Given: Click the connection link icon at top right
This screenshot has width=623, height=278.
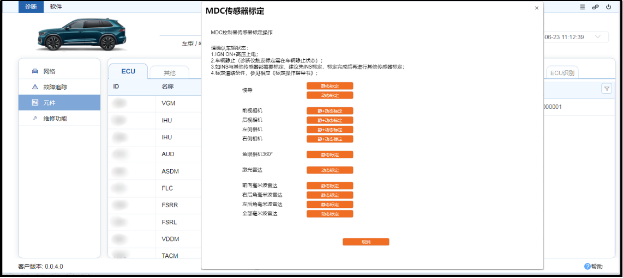Looking at the screenshot, I should point(595,7).
